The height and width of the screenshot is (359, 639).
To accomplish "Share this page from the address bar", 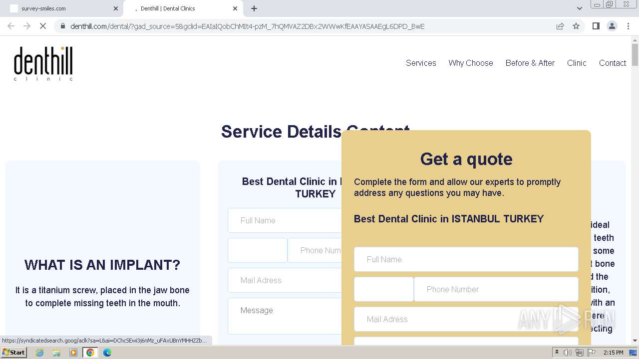I will (x=560, y=26).
